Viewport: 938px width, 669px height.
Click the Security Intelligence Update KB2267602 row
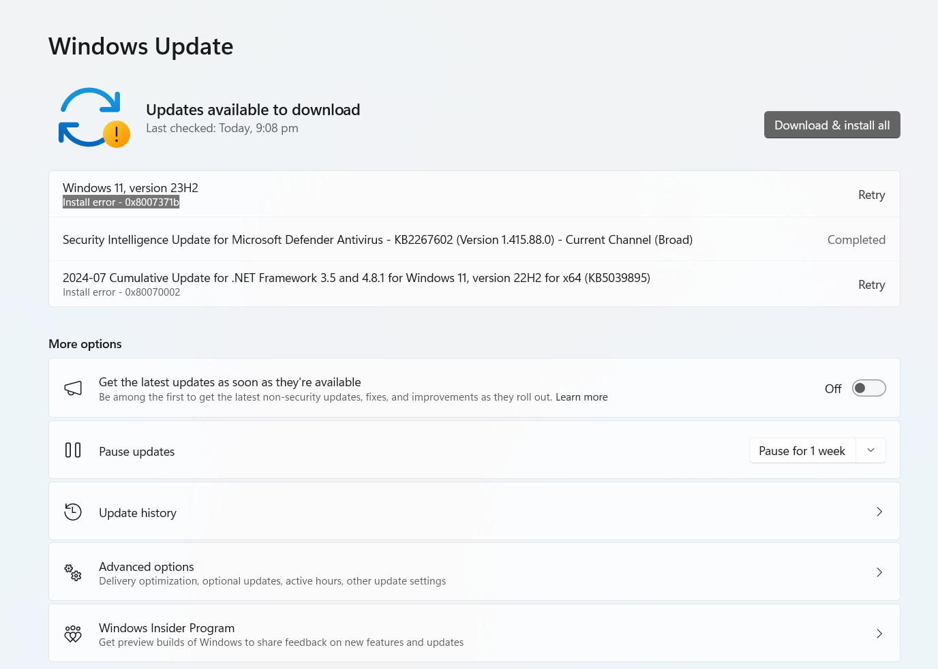474,240
